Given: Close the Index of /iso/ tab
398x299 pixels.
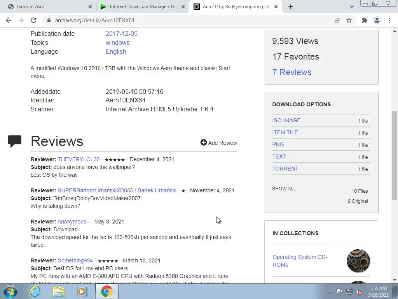Looking at the screenshot, I should click(x=90, y=7).
